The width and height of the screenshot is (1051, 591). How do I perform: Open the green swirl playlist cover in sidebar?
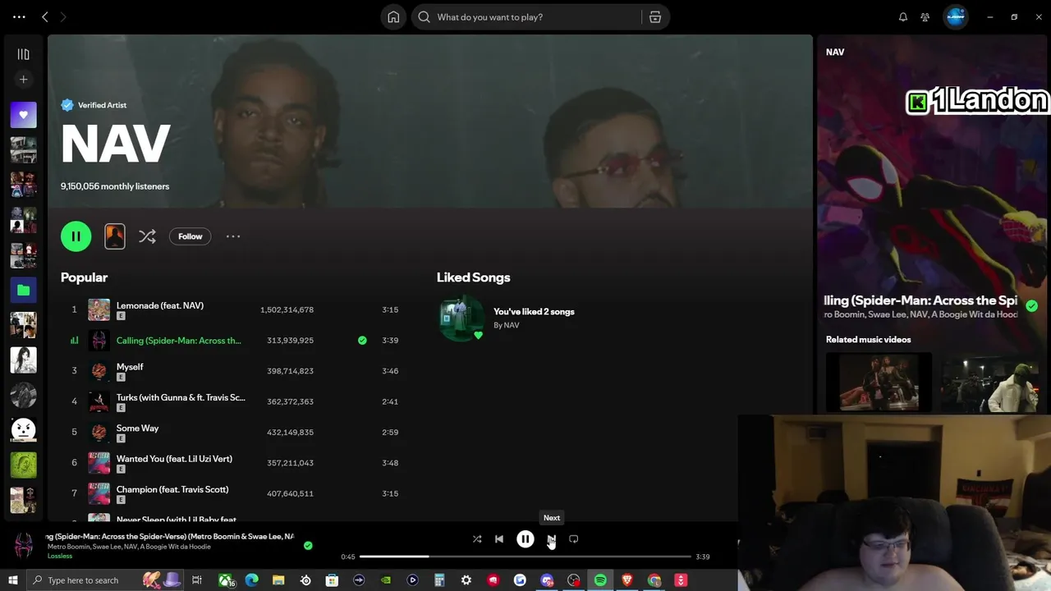[23, 465]
